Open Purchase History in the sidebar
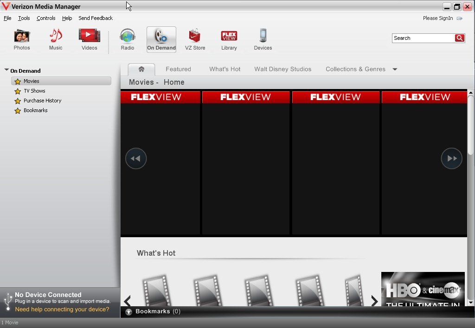475x328 pixels. tap(42, 101)
